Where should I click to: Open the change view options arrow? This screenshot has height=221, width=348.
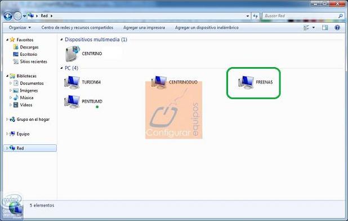pyautogui.click(x=314, y=28)
